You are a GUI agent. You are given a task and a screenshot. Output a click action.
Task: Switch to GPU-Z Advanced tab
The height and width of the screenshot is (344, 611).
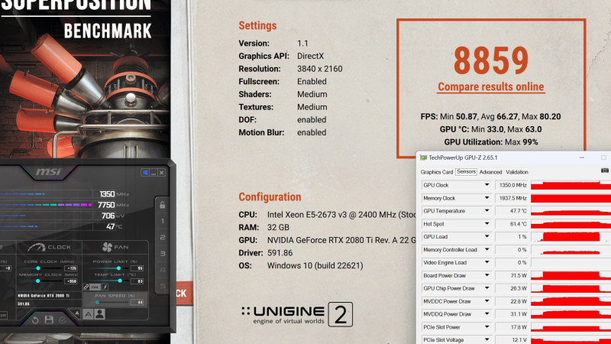click(490, 172)
